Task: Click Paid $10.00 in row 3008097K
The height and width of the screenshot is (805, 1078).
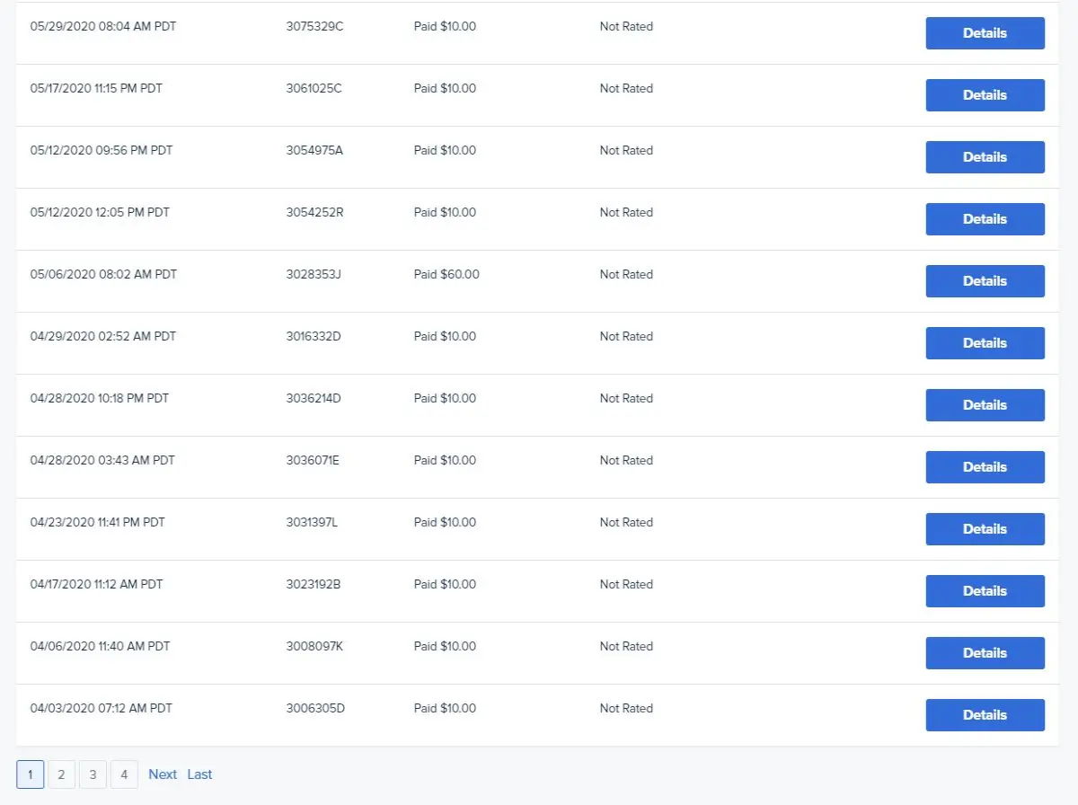Action: tap(445, 647)
